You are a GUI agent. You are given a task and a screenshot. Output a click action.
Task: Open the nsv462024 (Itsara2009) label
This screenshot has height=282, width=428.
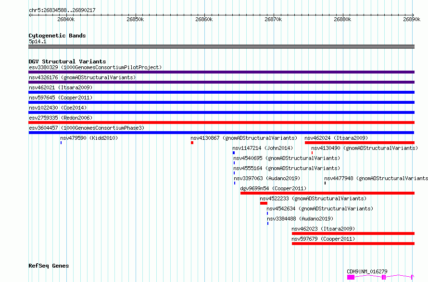pos(336,138)
